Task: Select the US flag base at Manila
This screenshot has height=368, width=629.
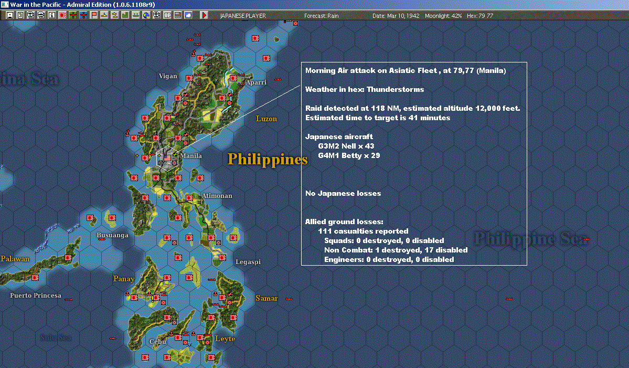Action: (168, 158)
